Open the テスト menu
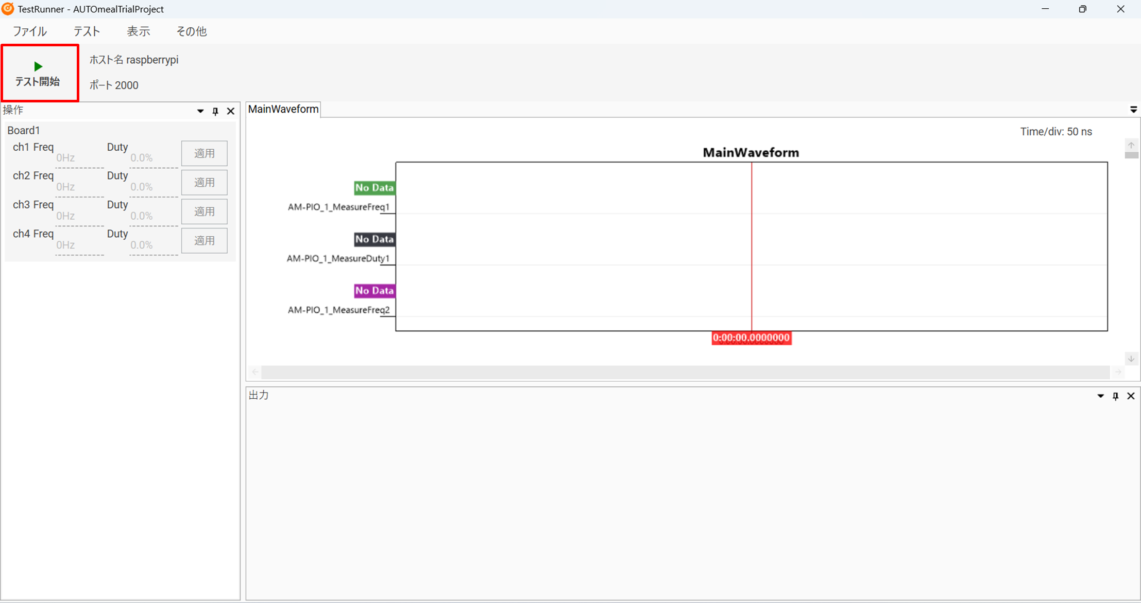 (x=87, y=31)
